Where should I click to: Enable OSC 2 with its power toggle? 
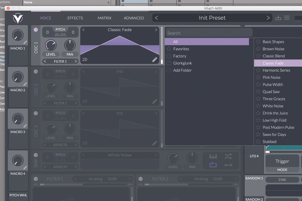tap(35, 71)
